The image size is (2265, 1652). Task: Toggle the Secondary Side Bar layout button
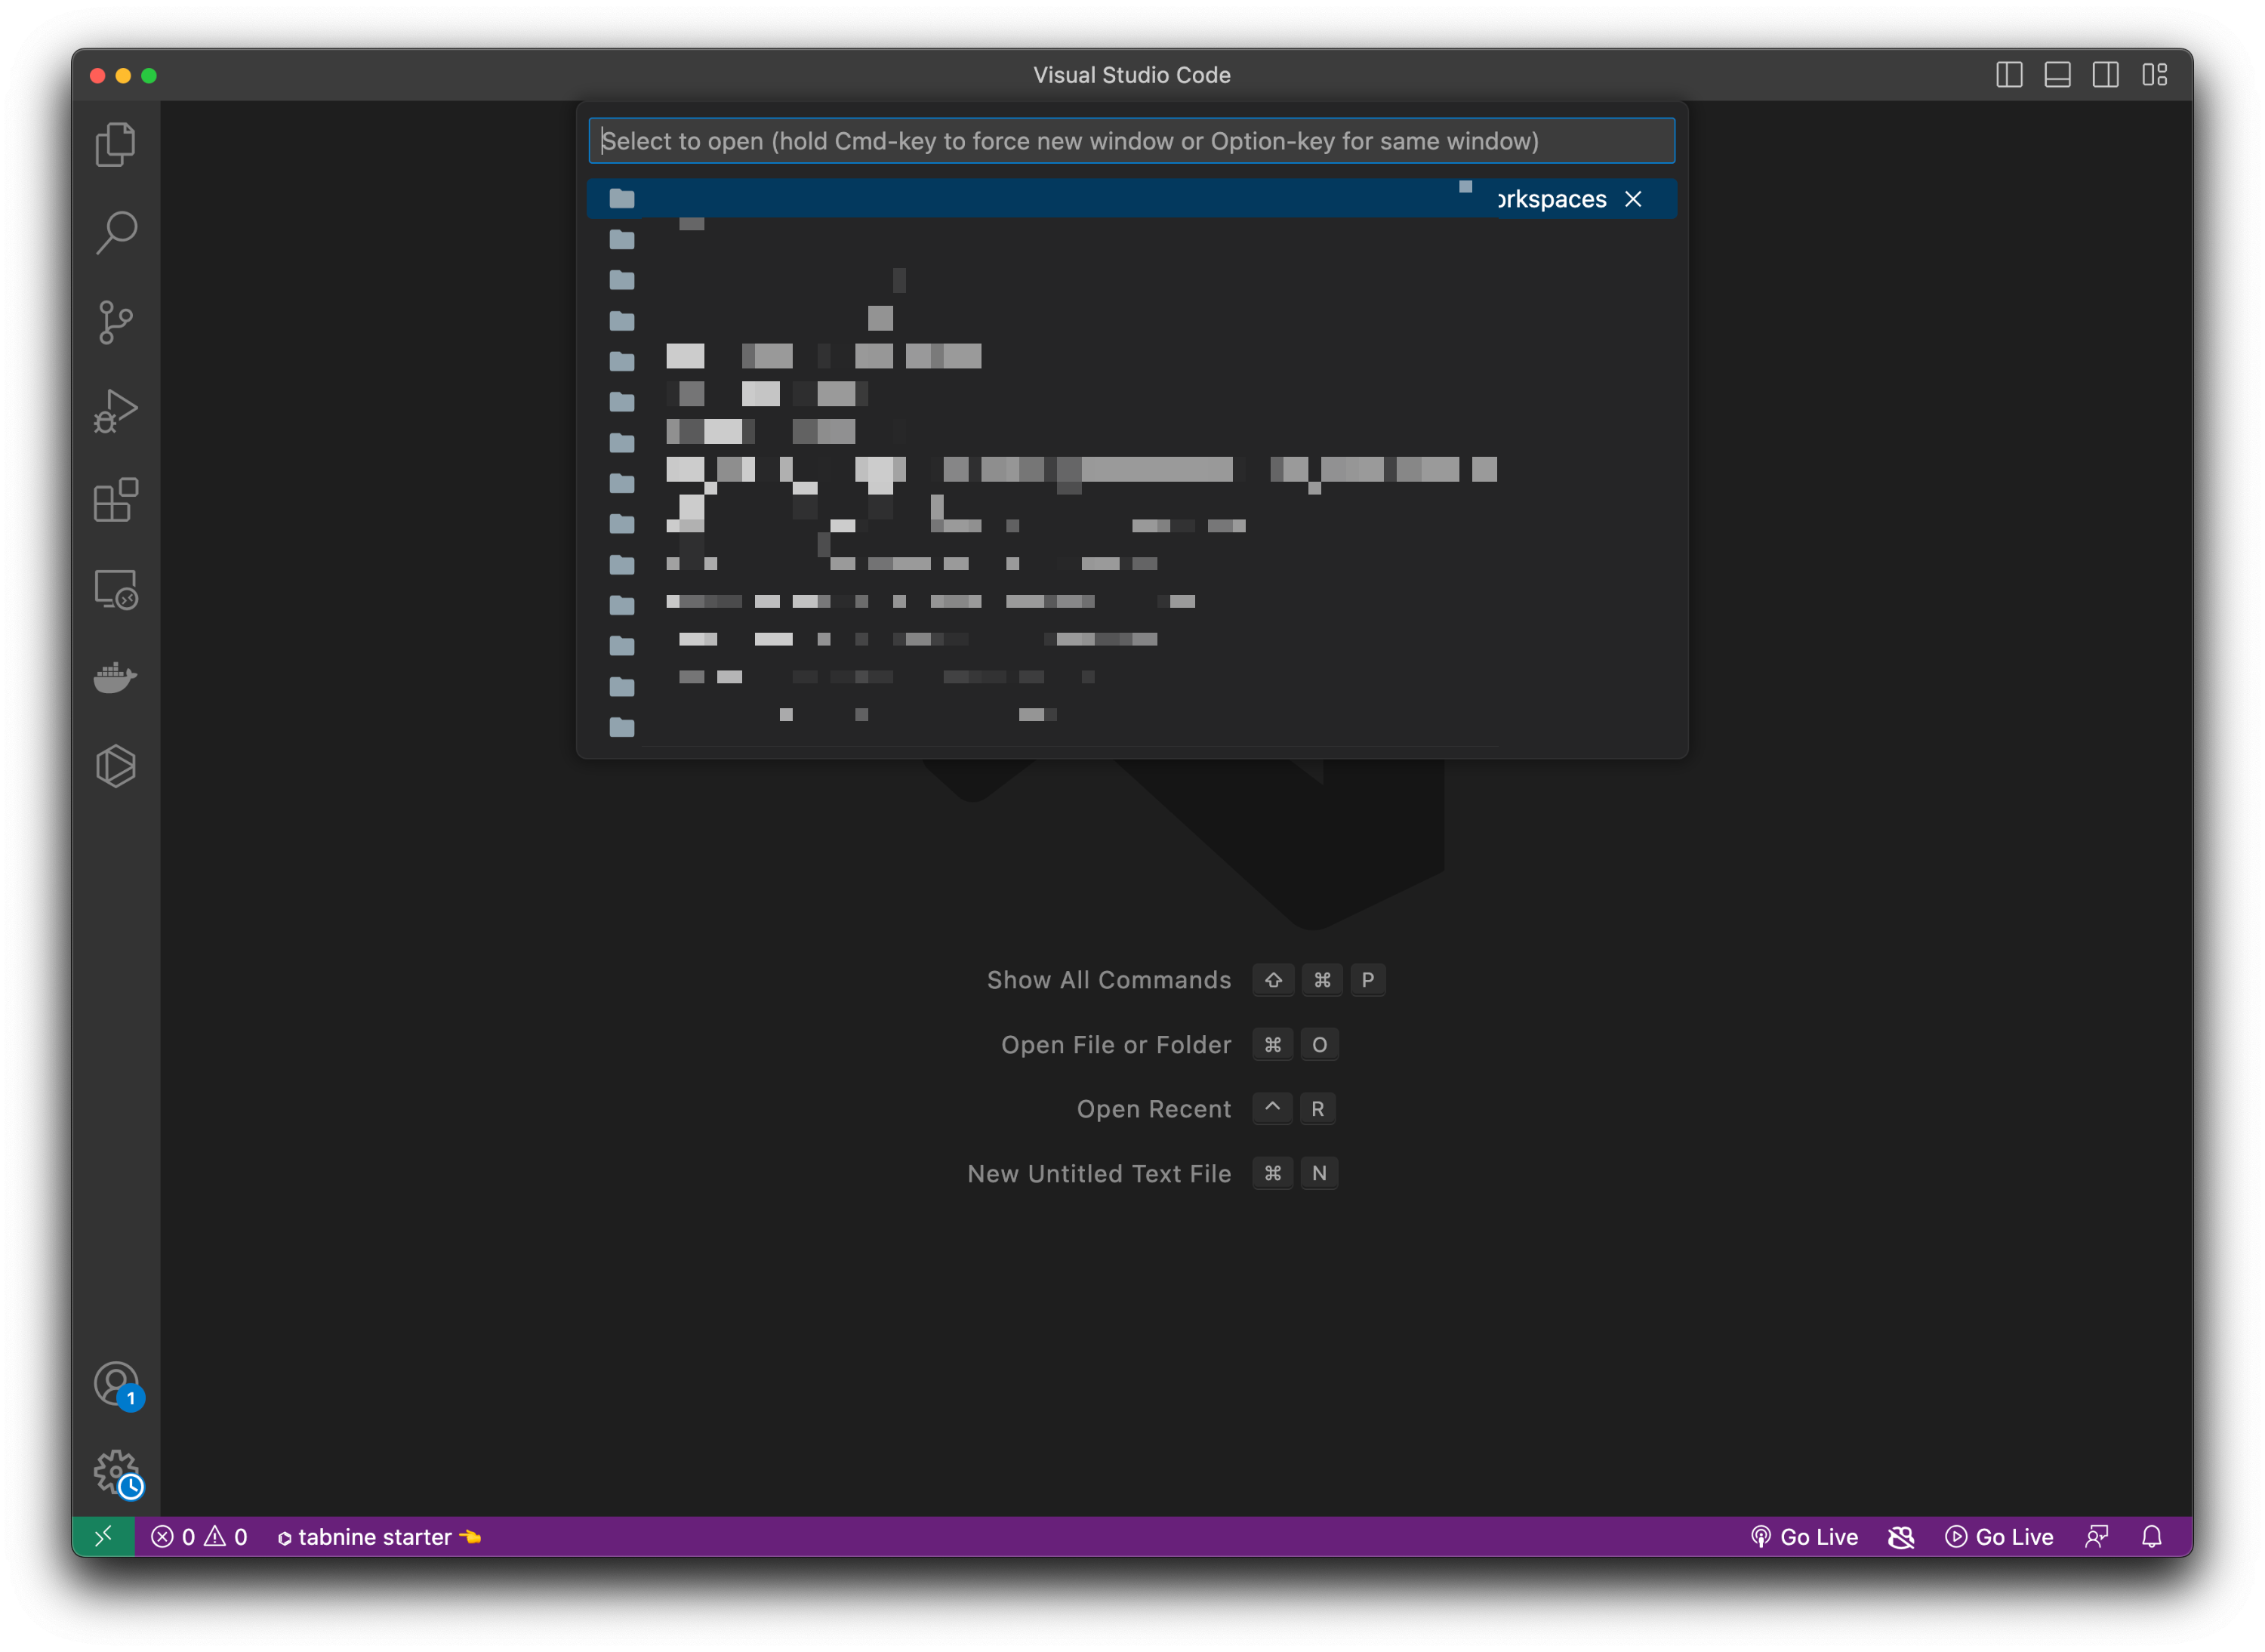pyautogui.click(x=2105, y=75)
